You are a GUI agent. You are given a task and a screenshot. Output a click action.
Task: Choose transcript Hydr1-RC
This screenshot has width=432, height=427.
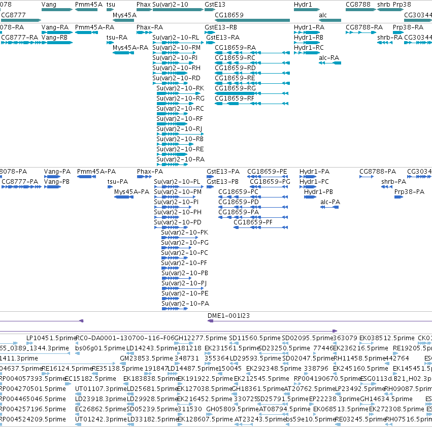(307, 53)
